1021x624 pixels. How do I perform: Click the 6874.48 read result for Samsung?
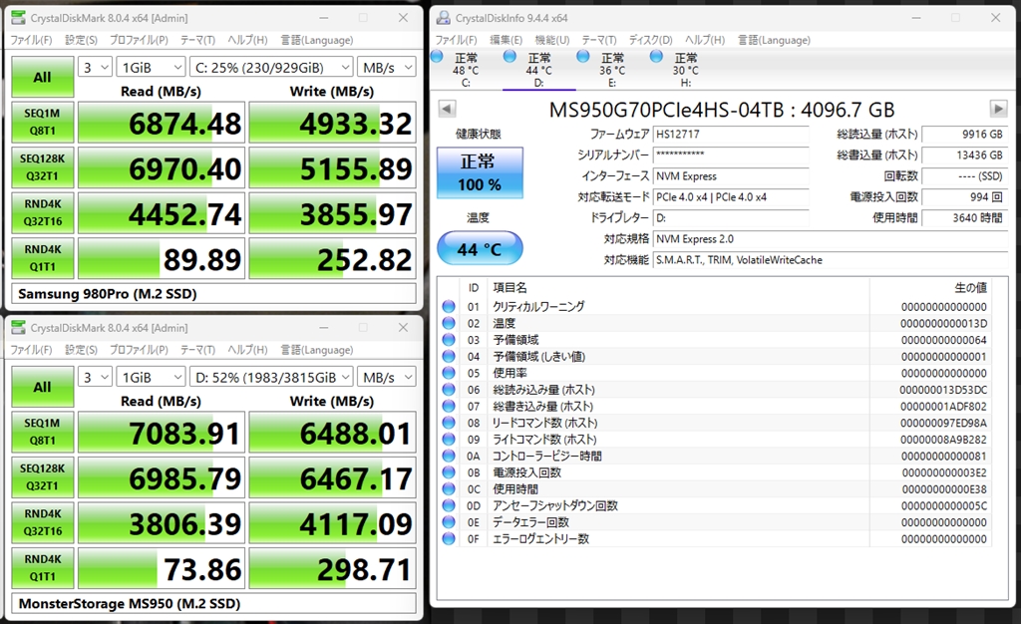[162, 124]
